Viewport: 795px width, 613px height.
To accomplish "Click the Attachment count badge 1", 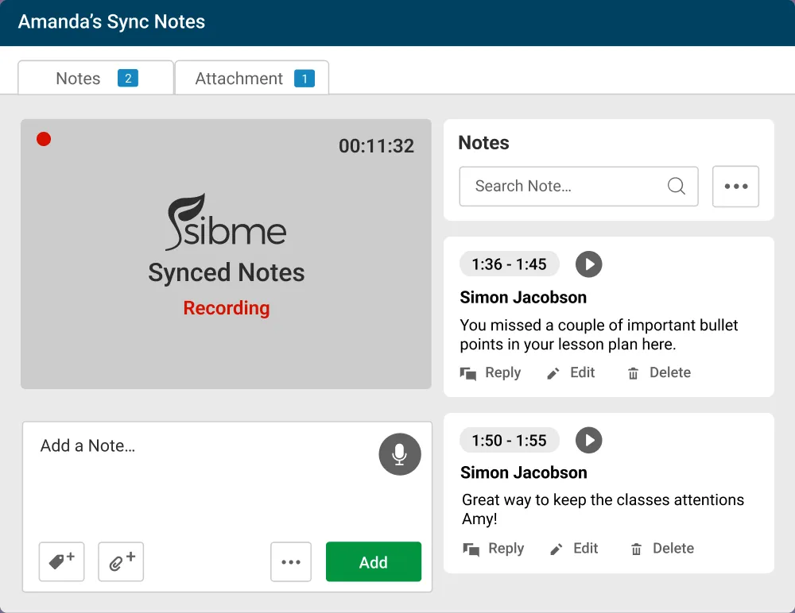I will coord(304,79).
